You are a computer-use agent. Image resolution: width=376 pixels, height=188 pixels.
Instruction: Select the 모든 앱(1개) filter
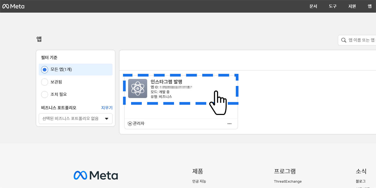point(75,70)
